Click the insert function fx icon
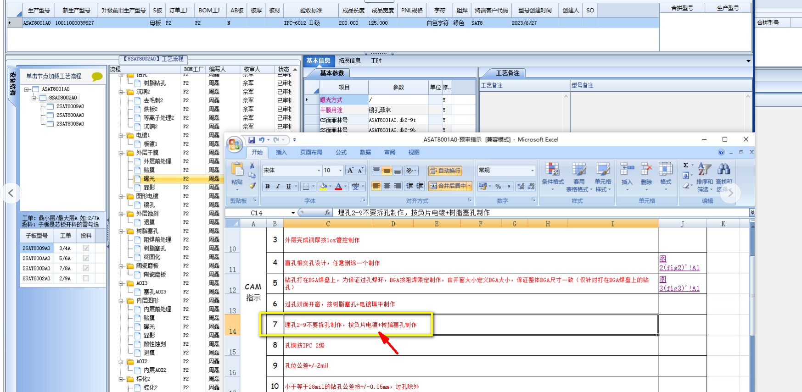The height and width of the screenshot is (392, 802). tap(327, 213)
